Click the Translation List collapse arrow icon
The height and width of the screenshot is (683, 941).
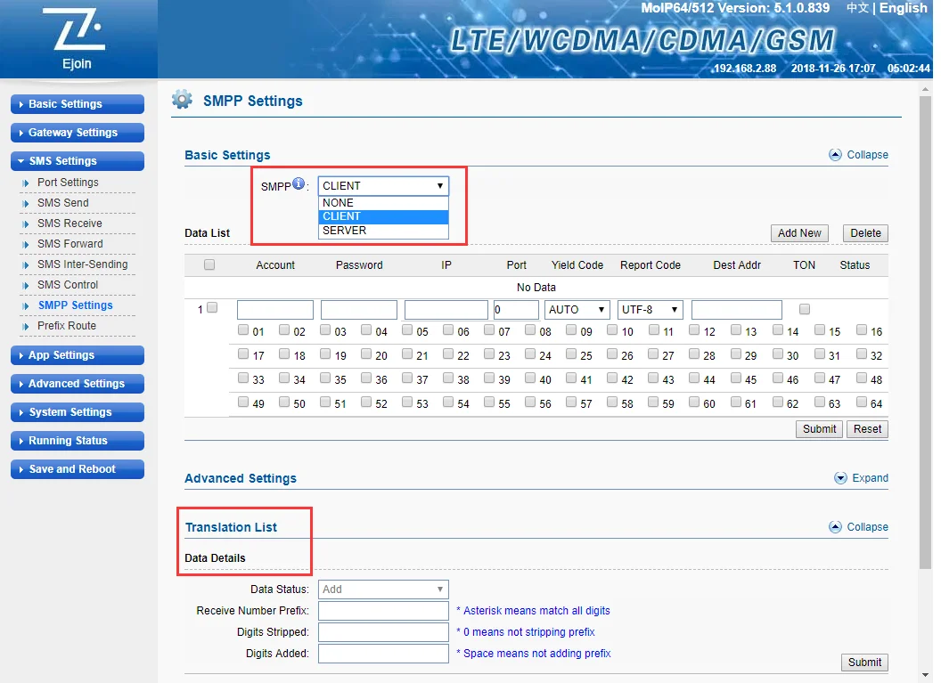click(x=835, y=527)
